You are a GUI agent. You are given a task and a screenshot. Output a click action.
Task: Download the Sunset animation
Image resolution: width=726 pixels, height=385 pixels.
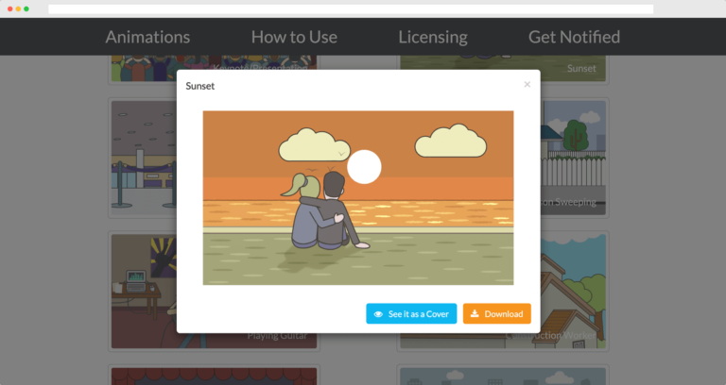pyautogui.click(x=496, y=313)
